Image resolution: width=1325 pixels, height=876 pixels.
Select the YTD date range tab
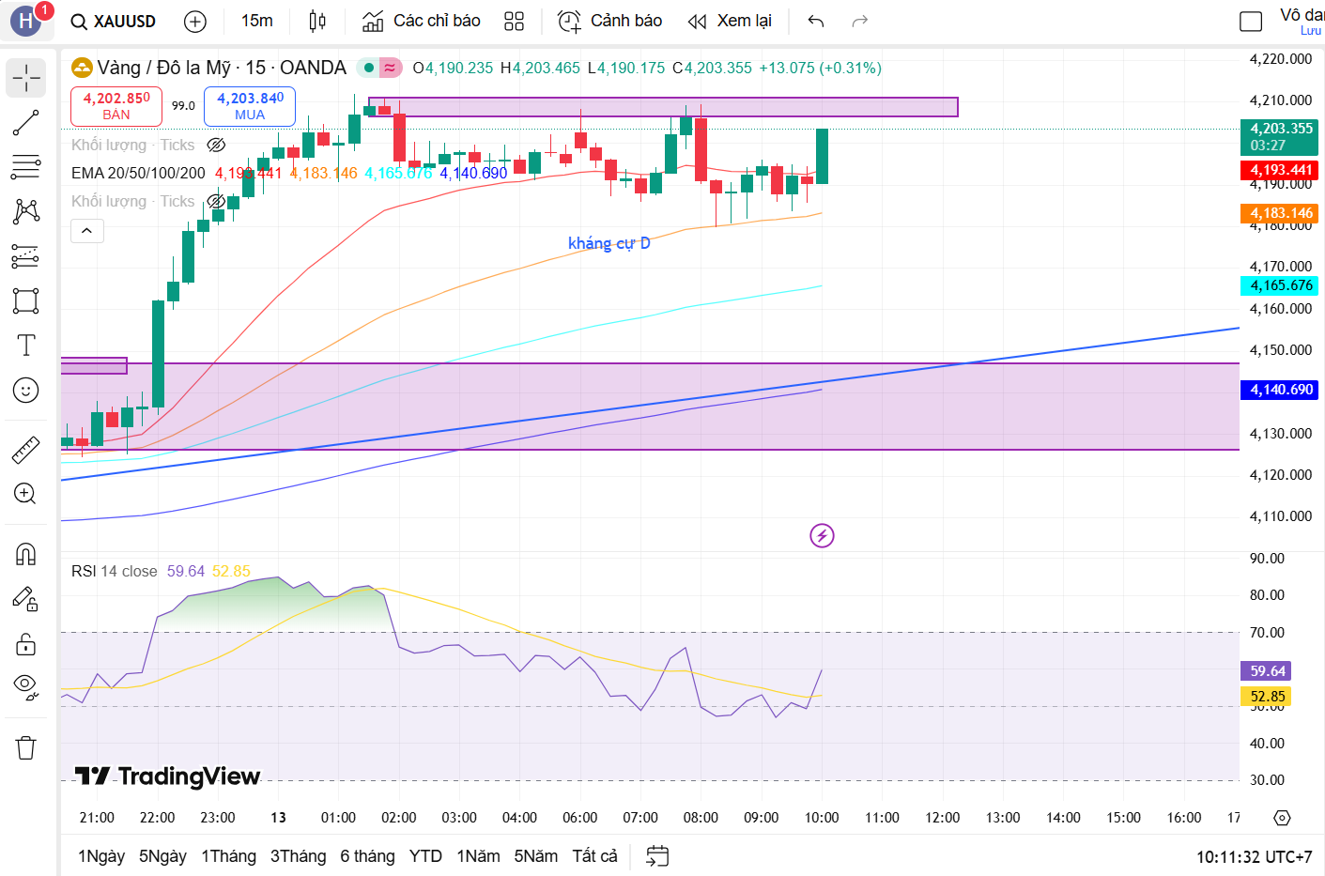coord(425,856)
